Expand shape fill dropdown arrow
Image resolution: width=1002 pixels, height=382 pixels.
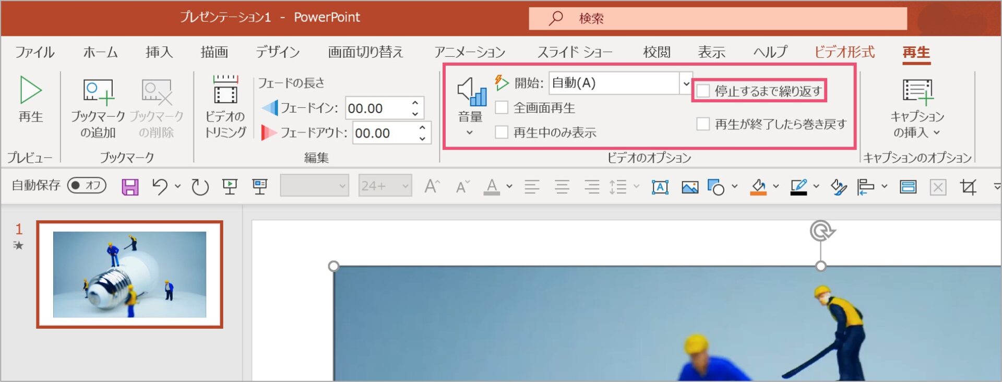tap(776, 186)
